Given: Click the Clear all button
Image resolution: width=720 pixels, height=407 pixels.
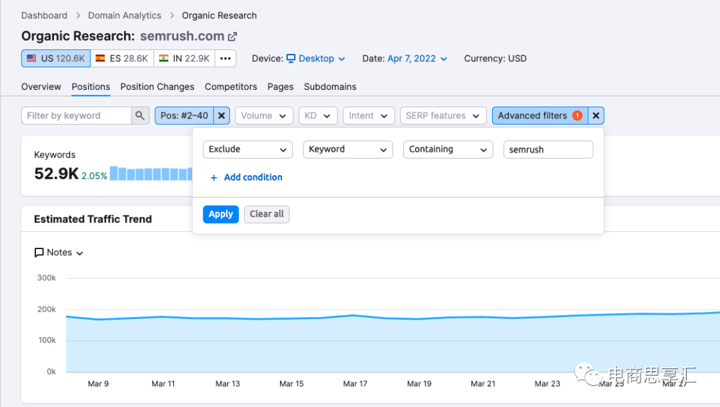Looking at the screenshot, I should [267, 214].
